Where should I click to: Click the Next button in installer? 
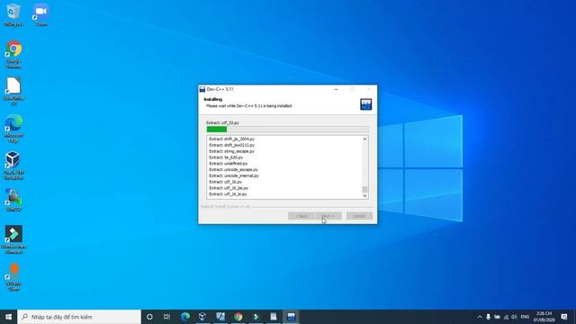pyautogui.click(x=328, y=216)
